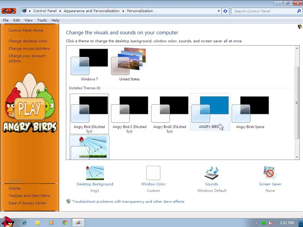The width and height of the screenshot is (303, 227).
Task: Click the theme list scrollbar thumb
Action: (x=297, y=103)
